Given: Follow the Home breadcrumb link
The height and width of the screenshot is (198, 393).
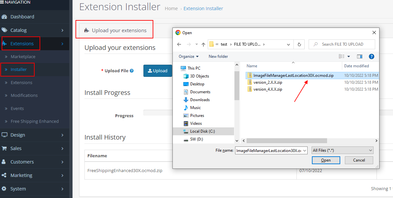Looking at the screenshot, I should [171, 8].
